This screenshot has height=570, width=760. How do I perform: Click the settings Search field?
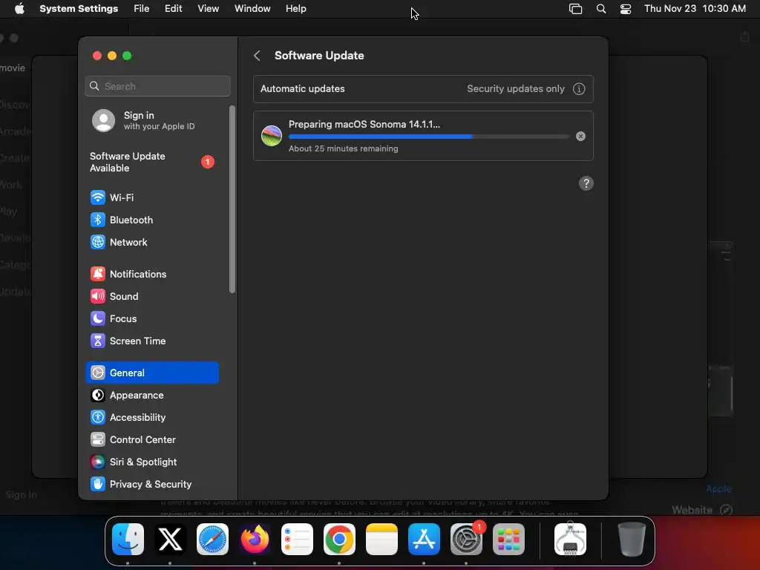point(157,86)
